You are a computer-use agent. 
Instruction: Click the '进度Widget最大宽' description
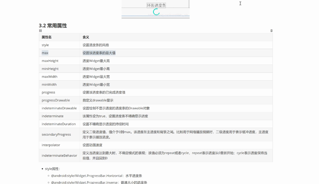coord(96,77)
